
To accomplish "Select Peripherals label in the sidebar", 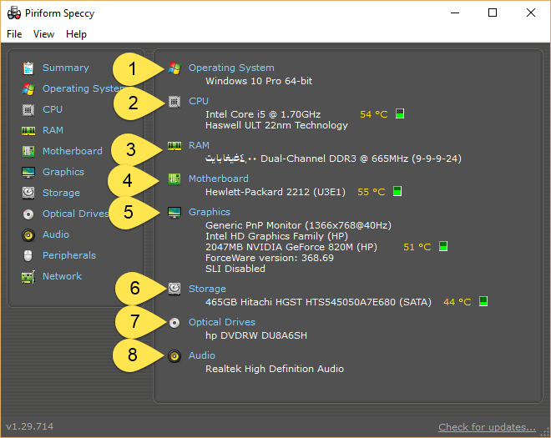I will click(69, 255).
